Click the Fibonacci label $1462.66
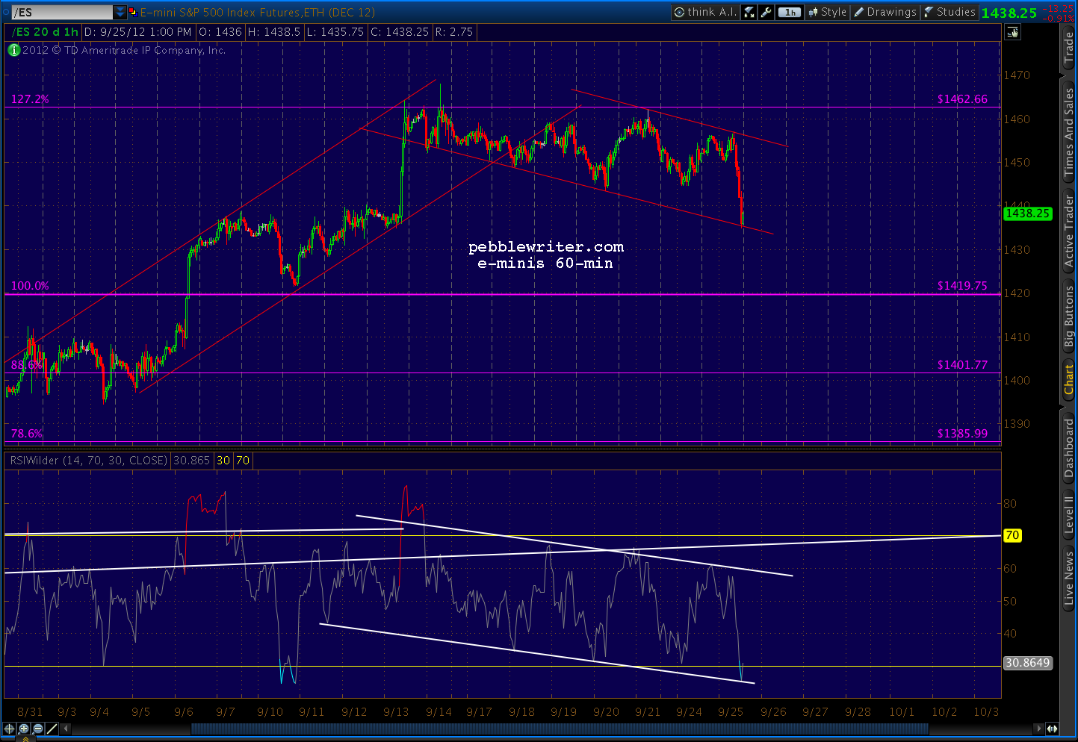 click(x=962, y=99)
